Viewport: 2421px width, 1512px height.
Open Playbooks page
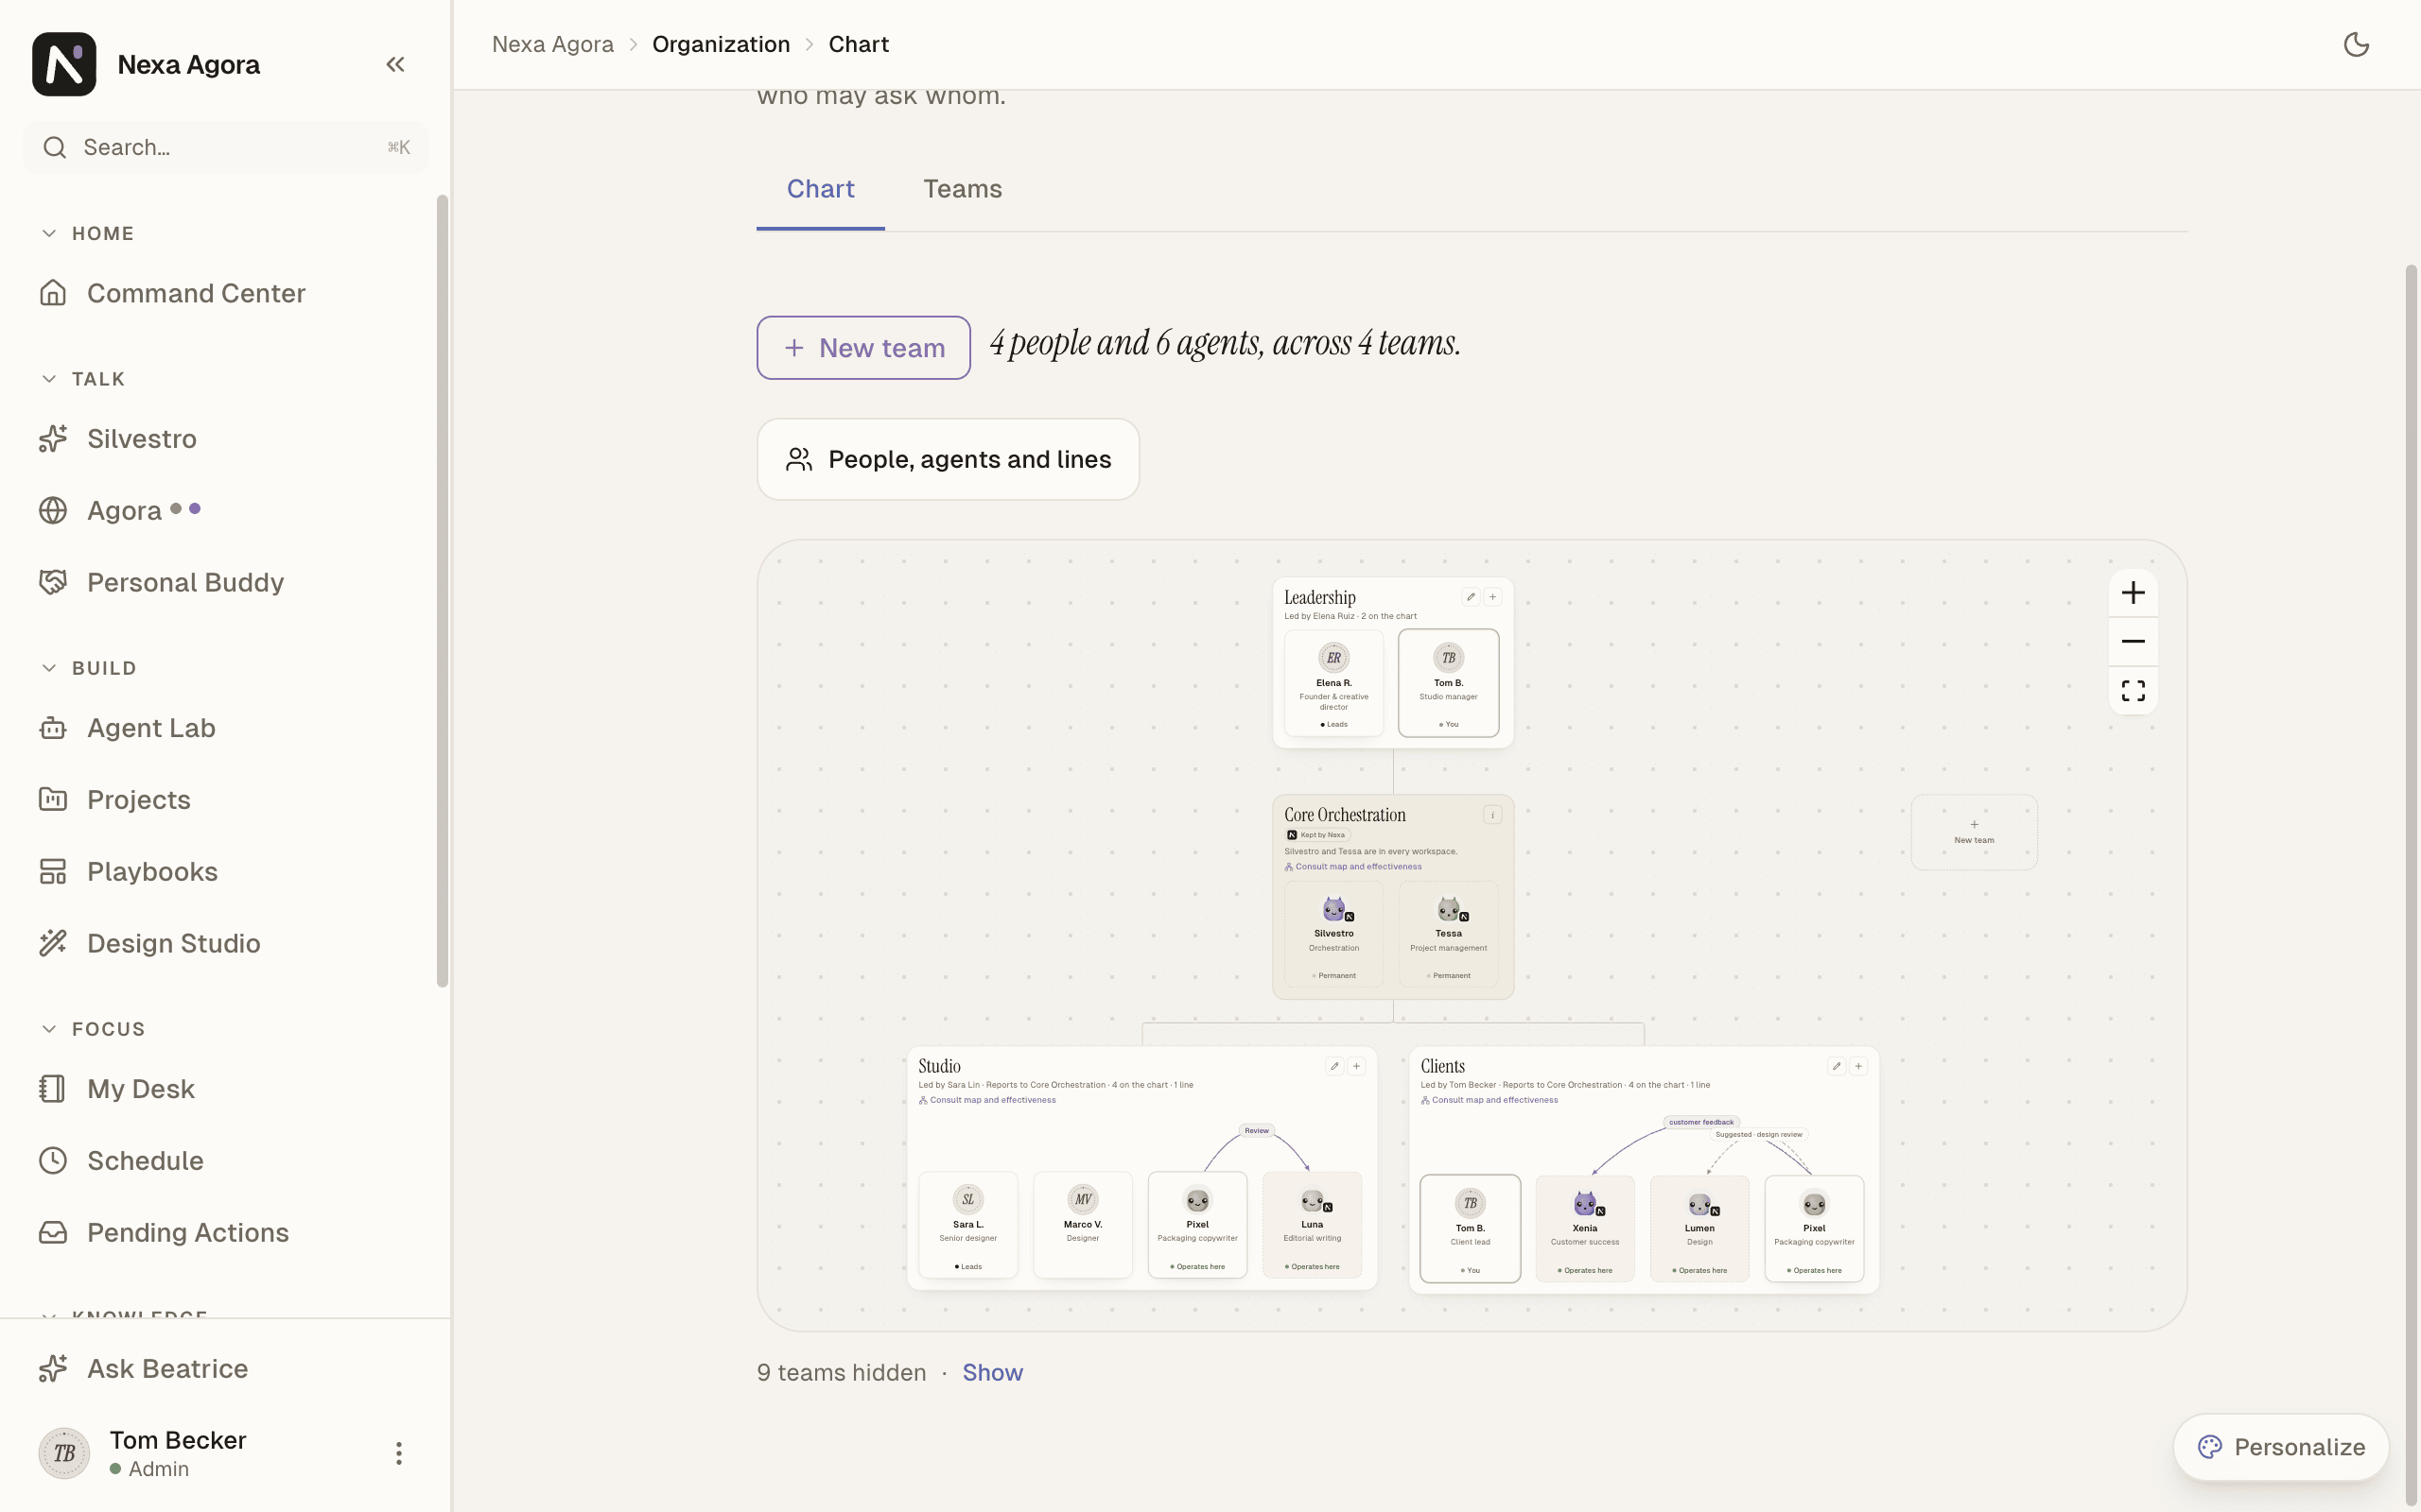(x=226, y=872)
